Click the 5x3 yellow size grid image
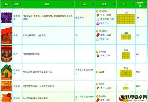Viewport: 148px width, 102px height. tap(126, 73)
